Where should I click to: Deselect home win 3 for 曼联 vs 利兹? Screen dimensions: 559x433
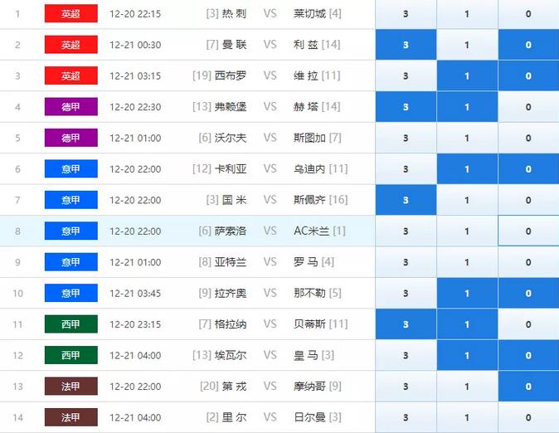click(x=406, y=45)
